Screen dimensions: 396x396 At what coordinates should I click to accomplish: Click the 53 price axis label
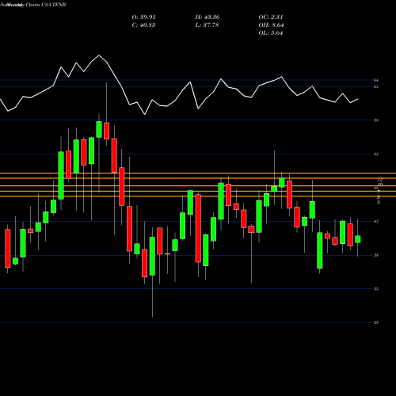pyautogui.click(x=376, y=154)
